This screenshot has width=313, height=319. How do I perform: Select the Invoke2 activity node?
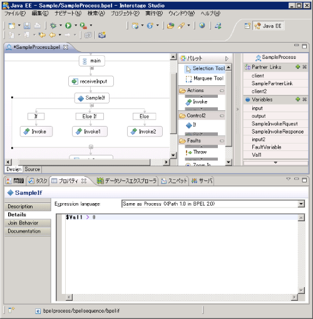coord(145,132)
